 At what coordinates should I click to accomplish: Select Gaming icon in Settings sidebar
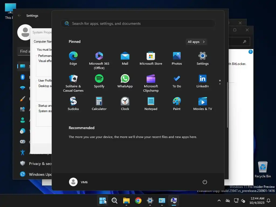tap(23, 142)
